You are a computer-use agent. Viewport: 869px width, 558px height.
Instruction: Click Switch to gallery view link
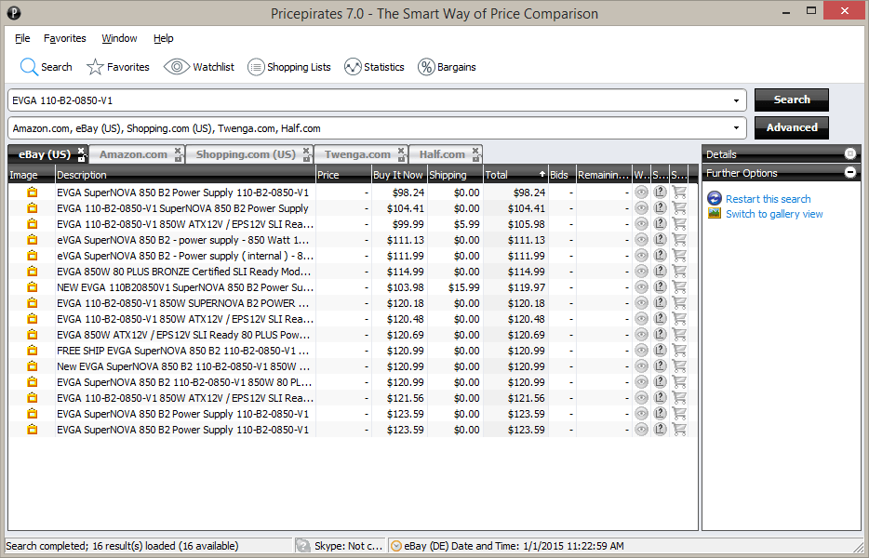(x=774, y=214)
